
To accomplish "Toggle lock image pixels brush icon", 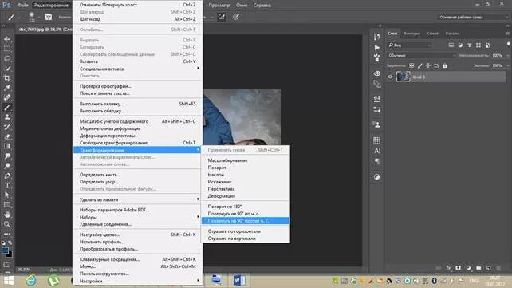I will point(420,65).
